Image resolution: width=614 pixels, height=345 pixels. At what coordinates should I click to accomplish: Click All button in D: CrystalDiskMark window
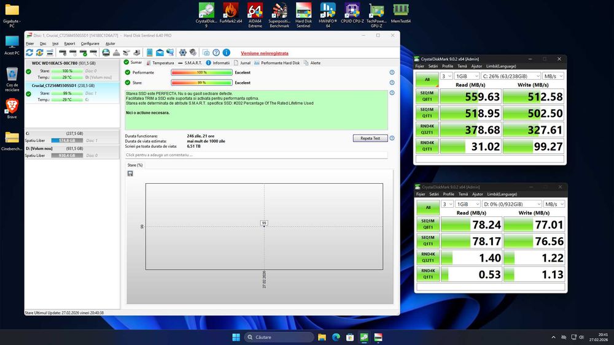point(428,208)
